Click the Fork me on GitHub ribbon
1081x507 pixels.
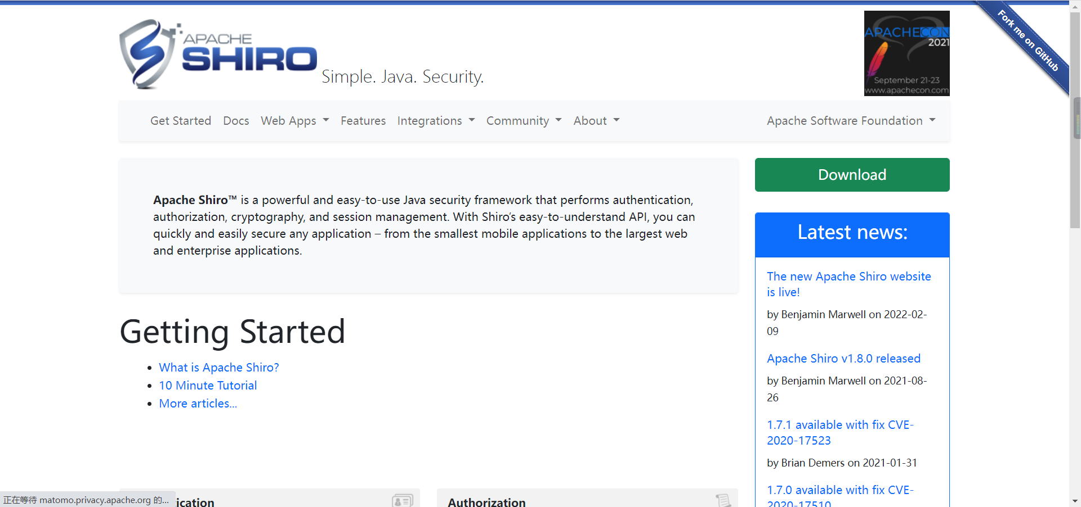pos(1028,40)
